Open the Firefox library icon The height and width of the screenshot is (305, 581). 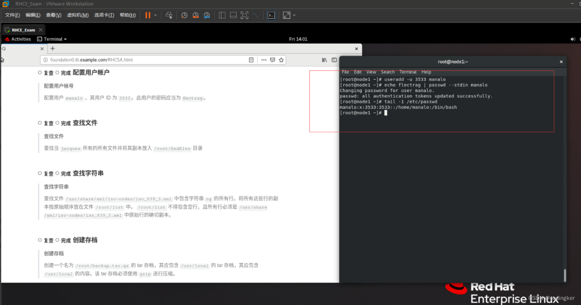click(324, 60)
